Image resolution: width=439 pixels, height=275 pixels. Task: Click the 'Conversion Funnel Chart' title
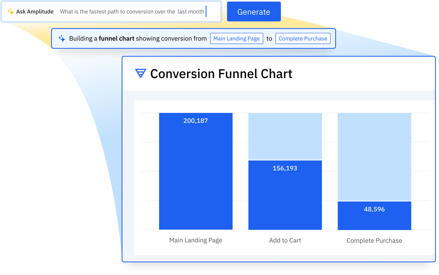(x=221, y=74)
